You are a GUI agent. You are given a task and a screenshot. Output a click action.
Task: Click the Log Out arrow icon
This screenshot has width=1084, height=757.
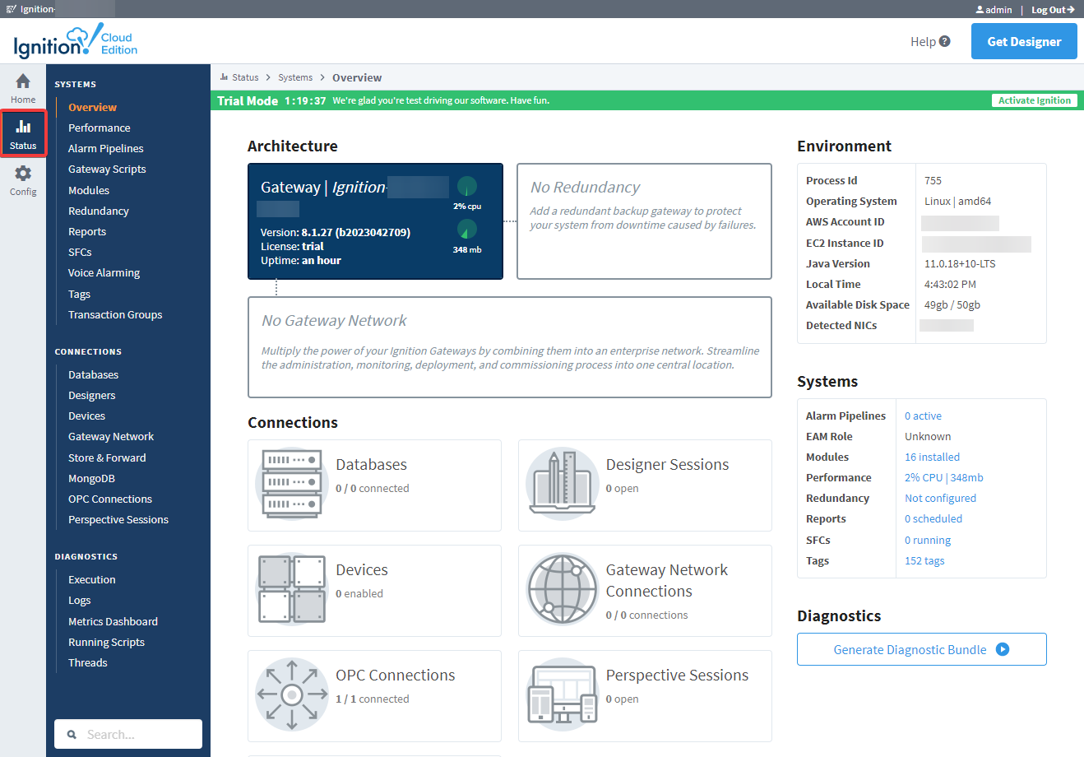pos(1071,10)
